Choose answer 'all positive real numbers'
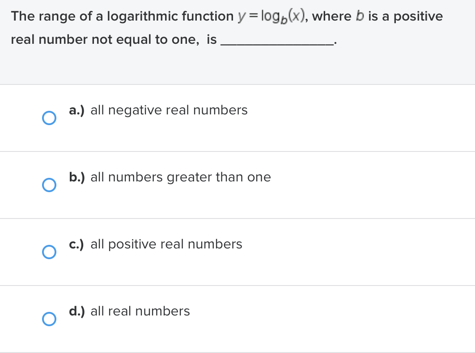Viewport: 475px width, 353px height. click(166, 244)
